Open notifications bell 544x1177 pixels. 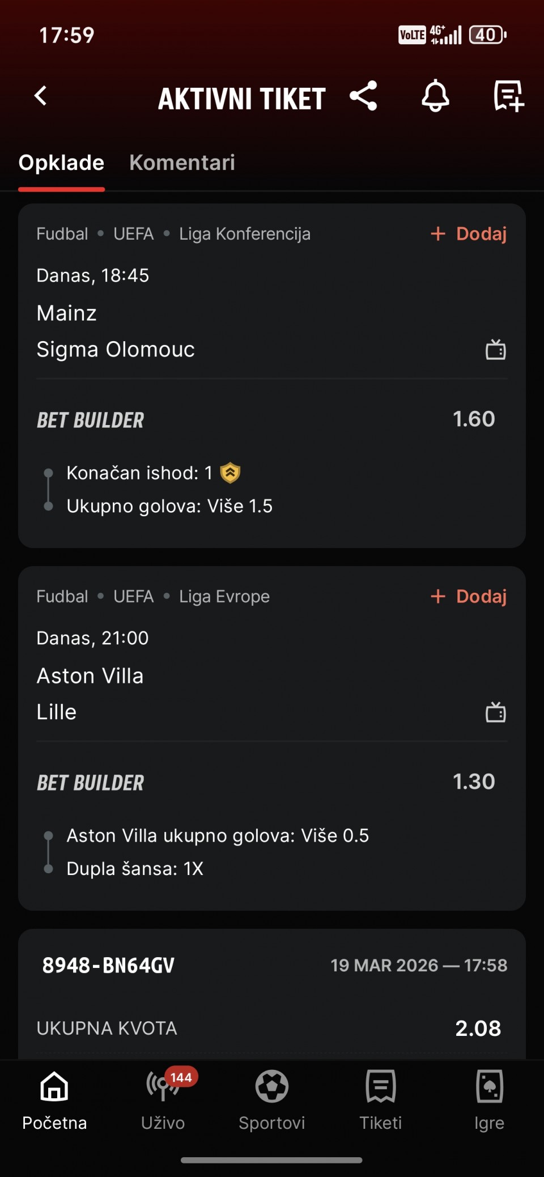tap(435, 96)
